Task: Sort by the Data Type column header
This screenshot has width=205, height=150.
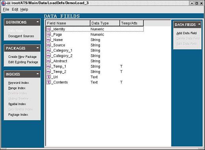Action: click(x=105, y=23)
